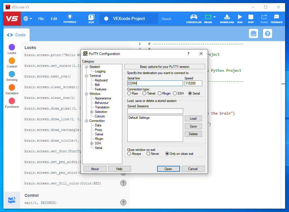The image size is (289, 212).
Task: Click the VEXcode Project name hexagon icon
Action: coord(106,18)
